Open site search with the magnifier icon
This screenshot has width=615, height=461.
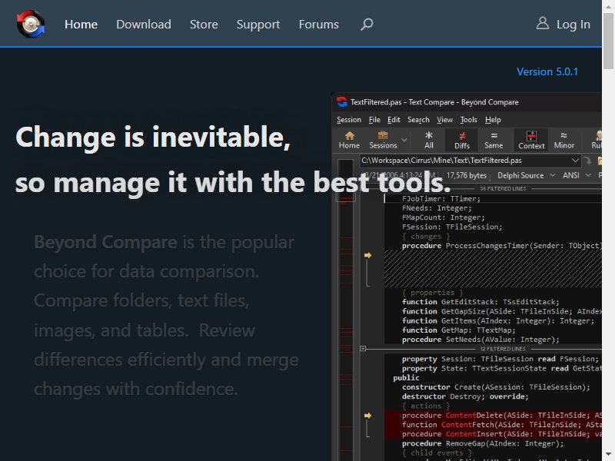click(x=367, y=25)
